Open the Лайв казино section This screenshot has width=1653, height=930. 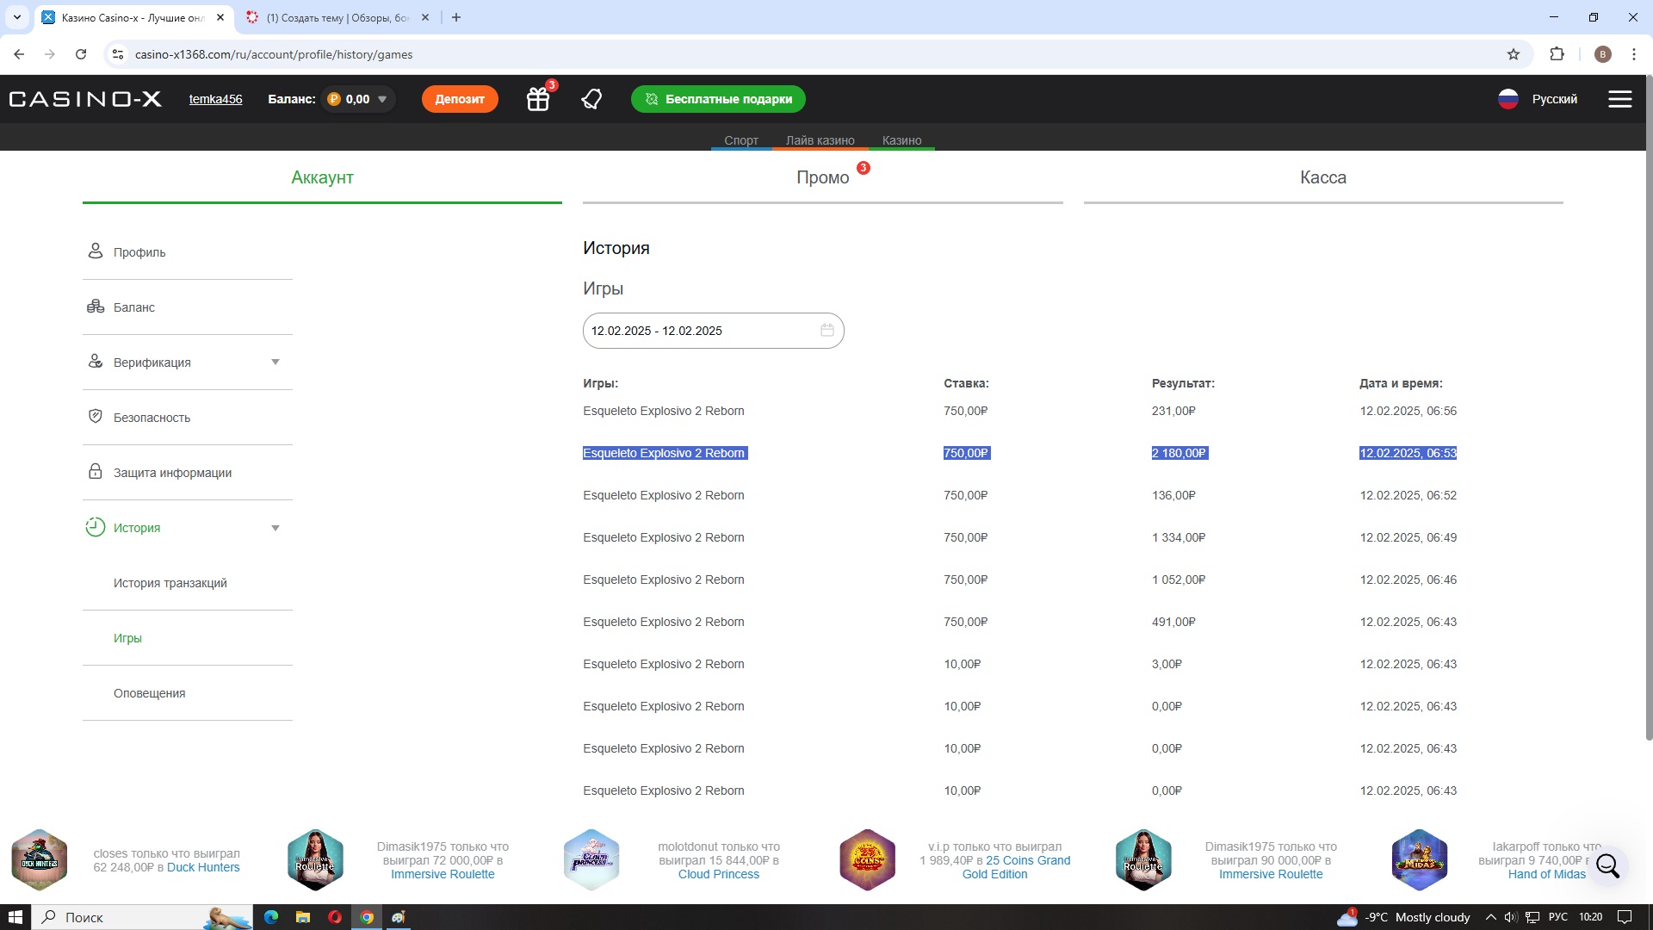click(820, 140)
